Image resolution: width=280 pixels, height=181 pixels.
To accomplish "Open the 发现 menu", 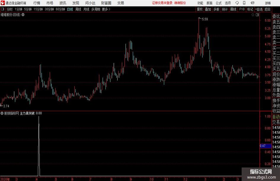I will click(x=76, y=3).
